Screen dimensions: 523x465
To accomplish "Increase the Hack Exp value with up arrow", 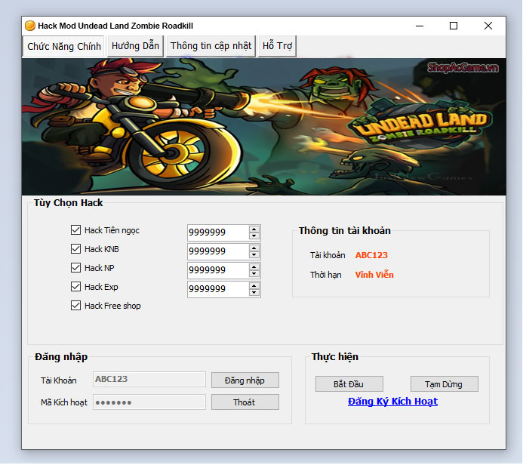I will tap(254, 286).
